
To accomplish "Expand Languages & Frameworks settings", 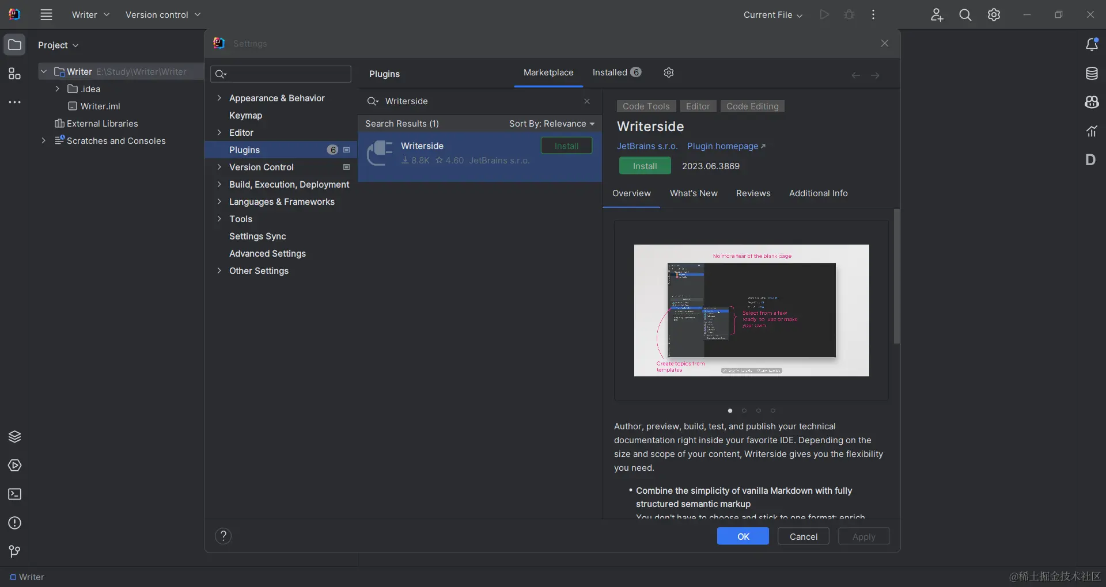I will [x=219, y=201].
